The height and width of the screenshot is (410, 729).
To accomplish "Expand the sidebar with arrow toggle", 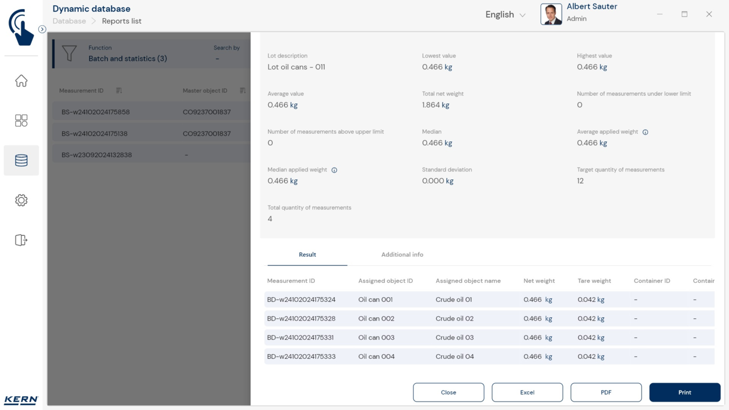I will click(x=42, y=29).
